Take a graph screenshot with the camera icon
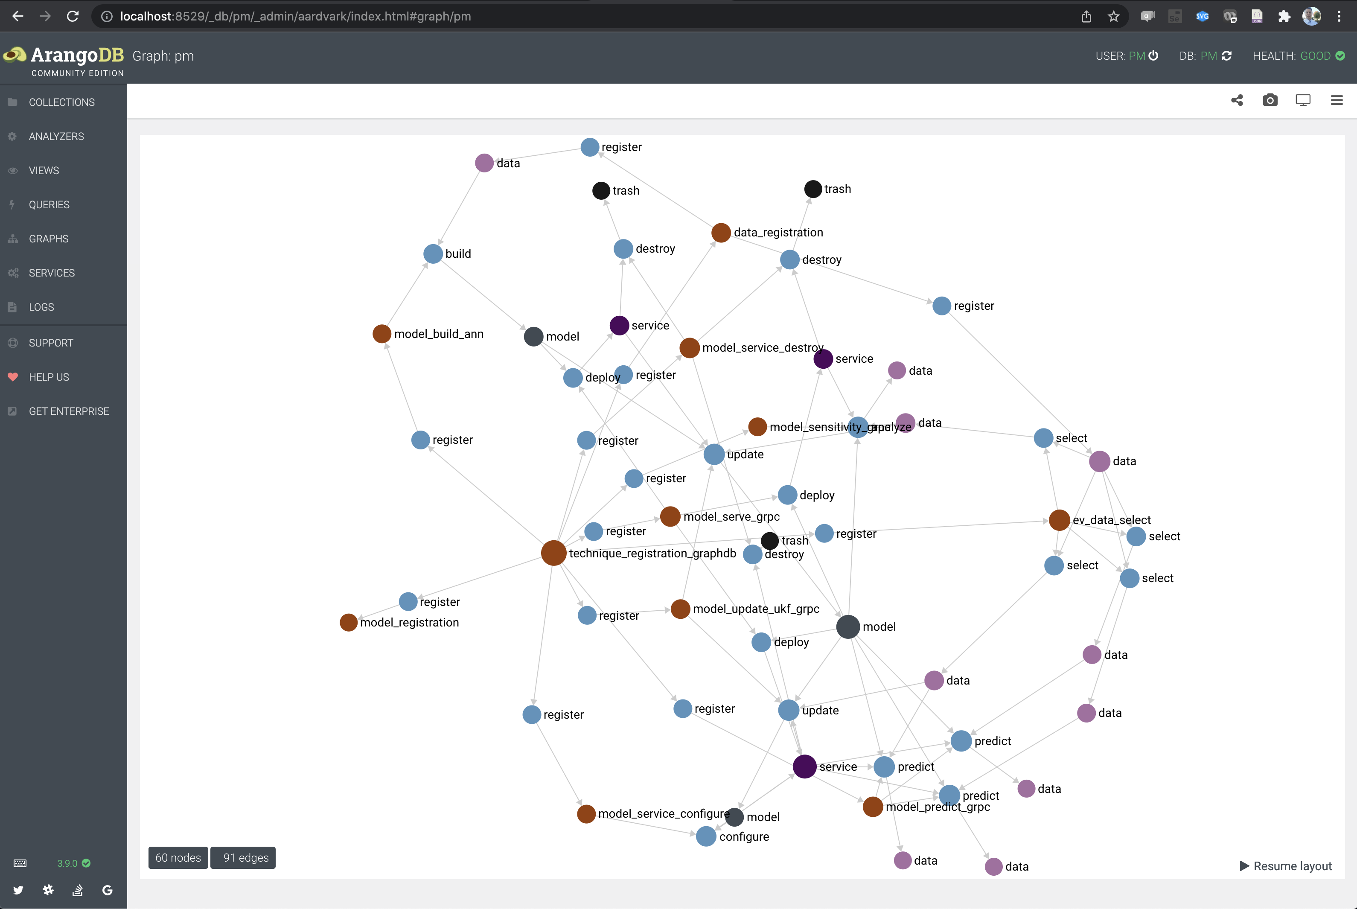Screen dimensions: 1357x909 pyautogui.click(x=1270, y=100)
